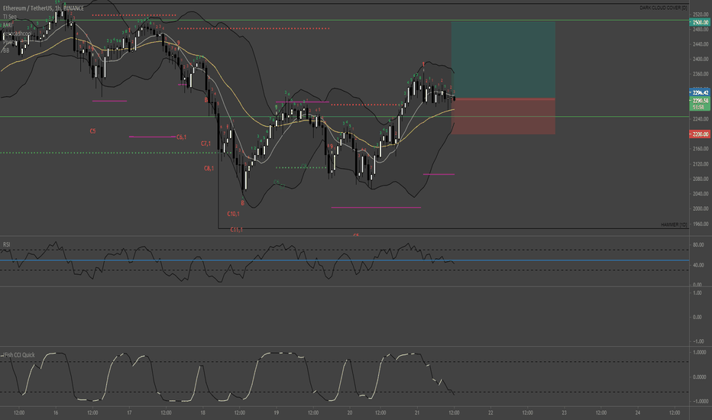Click the red 2200.00 stop price tag
Image resolution: width=712 pixels, height=420 pixels.
click(x=700, y=134)
